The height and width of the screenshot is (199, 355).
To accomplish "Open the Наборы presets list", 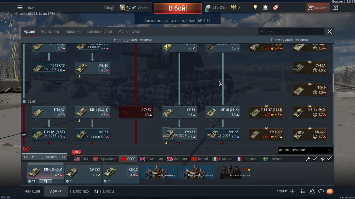I will (104, 191).
